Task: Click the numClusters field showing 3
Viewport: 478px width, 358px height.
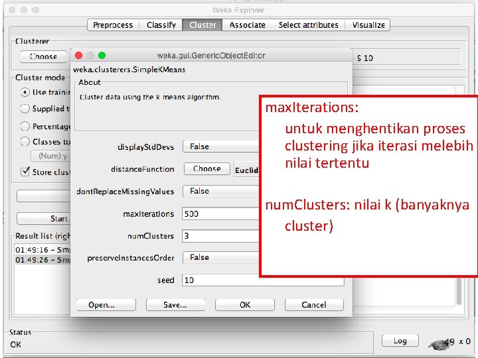Action: (x=220, y=236)
